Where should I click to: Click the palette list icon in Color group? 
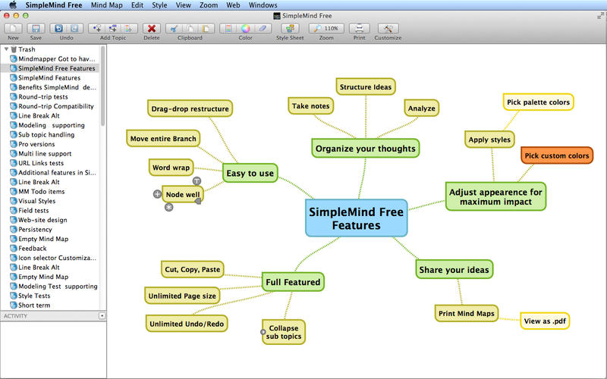(x=228, y=29)
